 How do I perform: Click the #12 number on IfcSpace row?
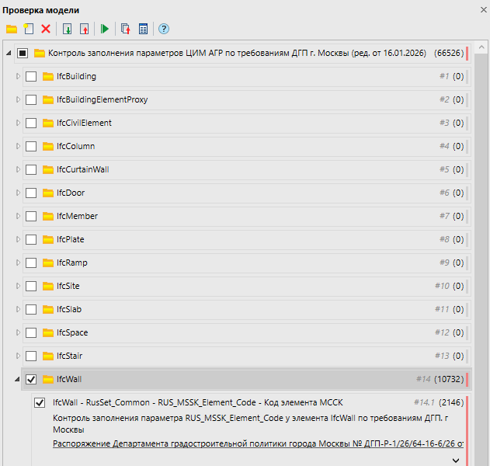pyautogui.click(x=442, y=333)
